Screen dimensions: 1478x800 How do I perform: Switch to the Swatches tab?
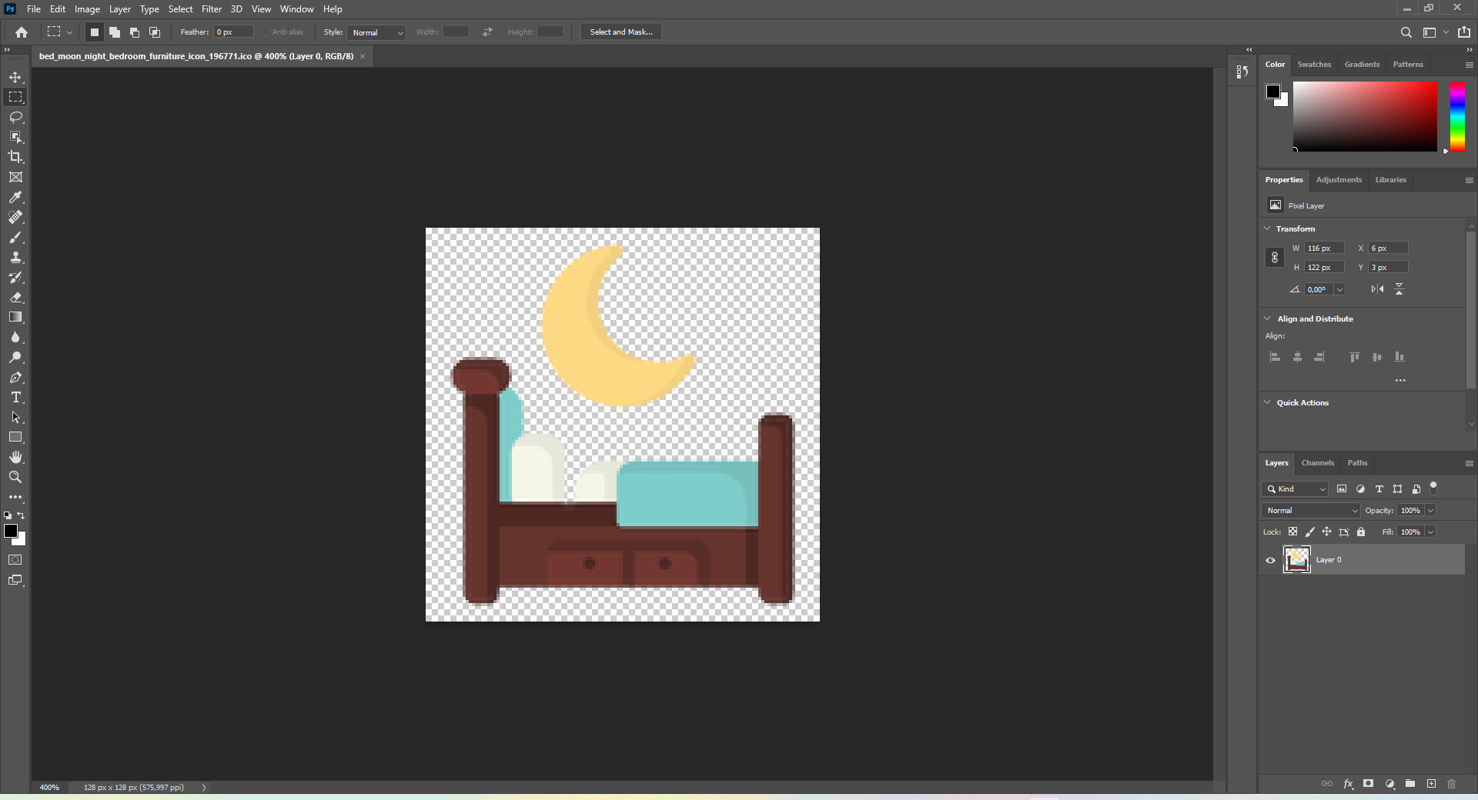click(1314, 65)
